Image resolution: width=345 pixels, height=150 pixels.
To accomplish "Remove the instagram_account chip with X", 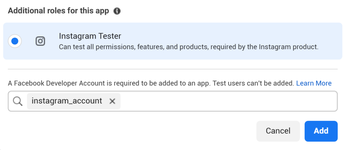I will tap(112, 101).
